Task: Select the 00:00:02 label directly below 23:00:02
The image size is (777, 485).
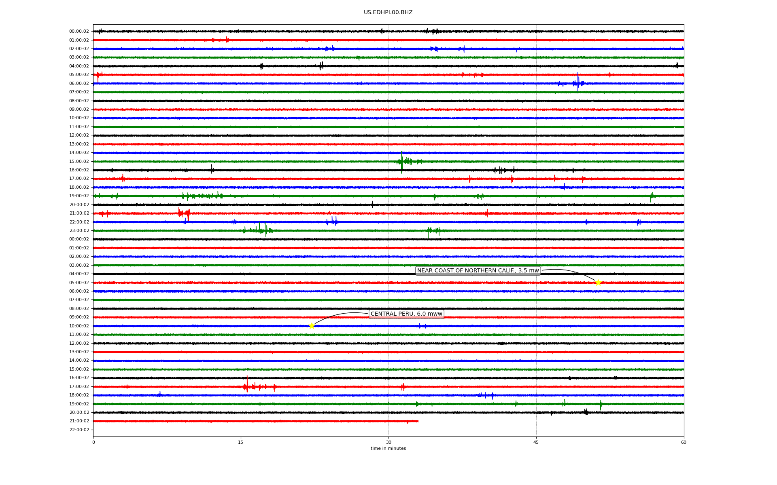Action: point(79,239)
